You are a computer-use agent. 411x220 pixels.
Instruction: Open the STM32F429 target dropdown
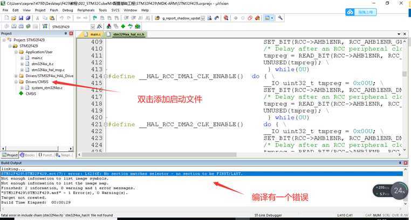[93, 27]
